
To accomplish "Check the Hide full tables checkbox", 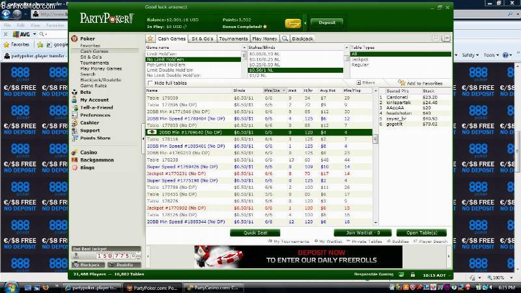I will click(x=150, y=83).
